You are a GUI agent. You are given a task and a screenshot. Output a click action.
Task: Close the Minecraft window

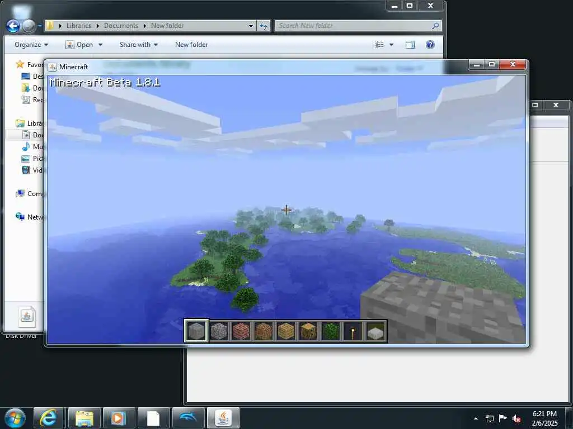pos(513,65)
